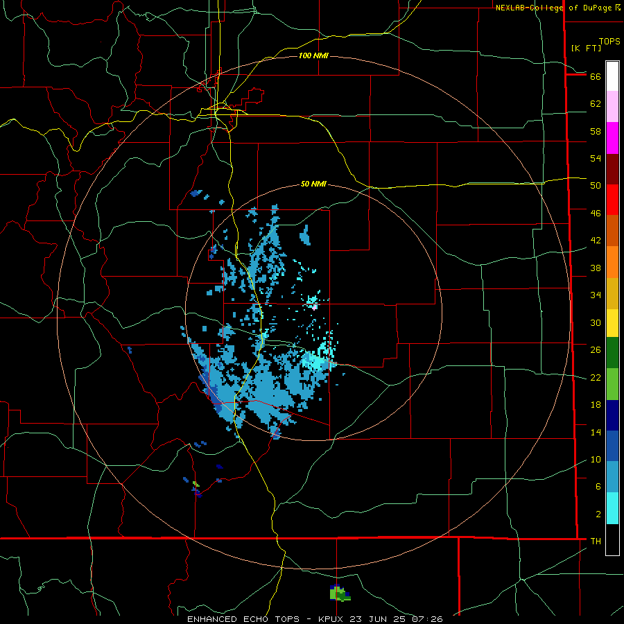The height and width of the screenshot is (624, 624).
Task: Click the "6" scale value
Action: click(x=598, y=487)
